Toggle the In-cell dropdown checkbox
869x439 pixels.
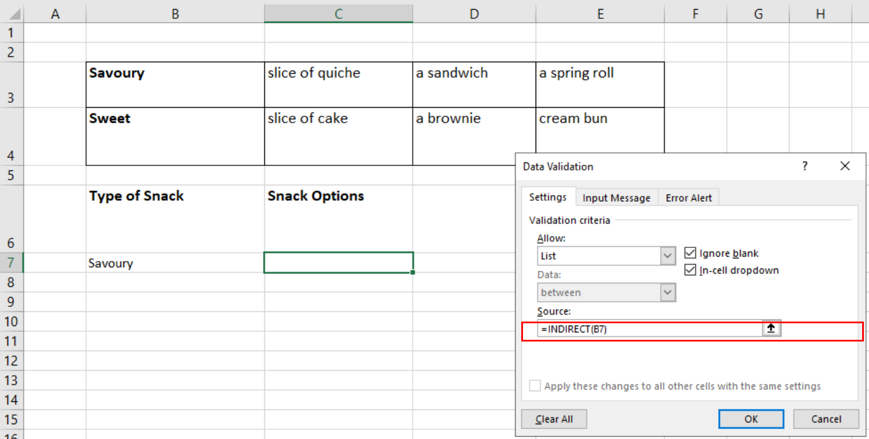click(689, 270)
